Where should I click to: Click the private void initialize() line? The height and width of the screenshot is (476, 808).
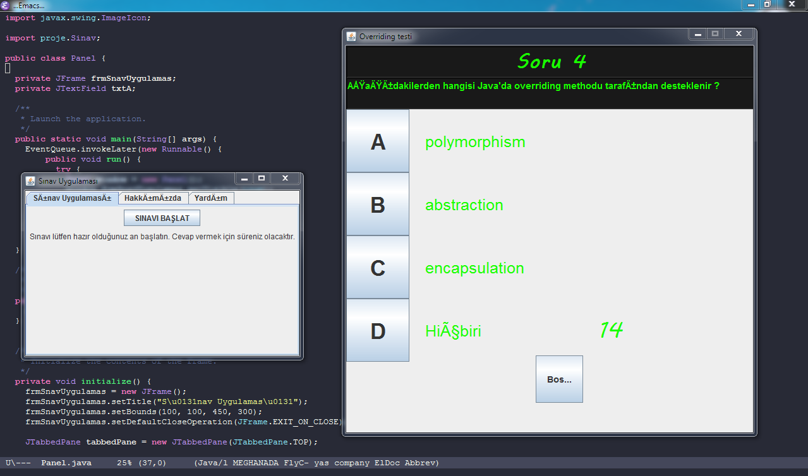[x=83, y=381]
